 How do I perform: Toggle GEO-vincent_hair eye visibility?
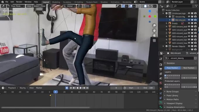pos(189,40)
